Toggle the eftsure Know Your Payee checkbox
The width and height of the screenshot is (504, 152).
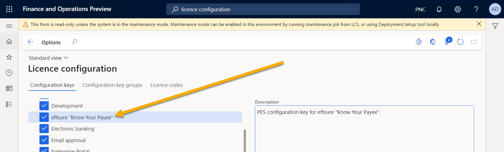point(44,117)
